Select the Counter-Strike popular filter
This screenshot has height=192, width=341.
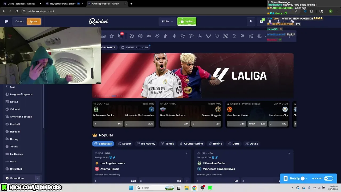192,143
